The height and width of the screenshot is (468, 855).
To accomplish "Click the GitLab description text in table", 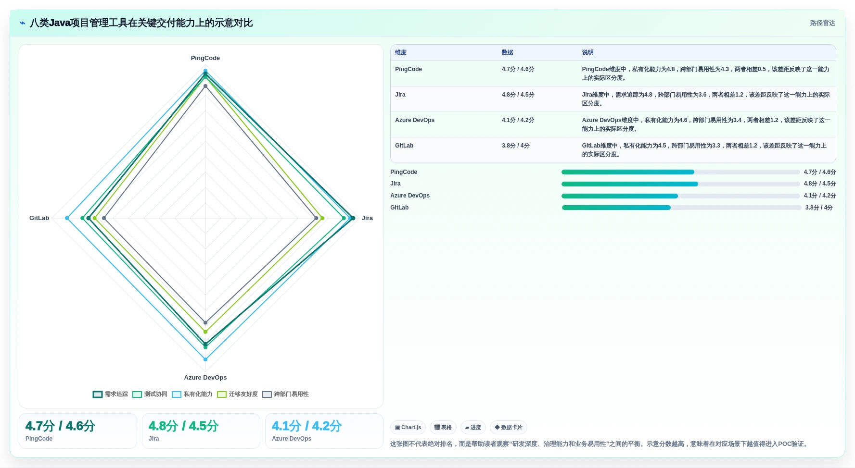I will 705,150.
